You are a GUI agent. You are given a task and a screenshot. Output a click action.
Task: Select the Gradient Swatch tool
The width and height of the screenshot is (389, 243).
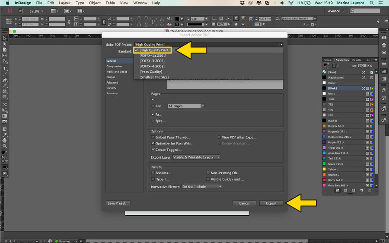point(5,116)
